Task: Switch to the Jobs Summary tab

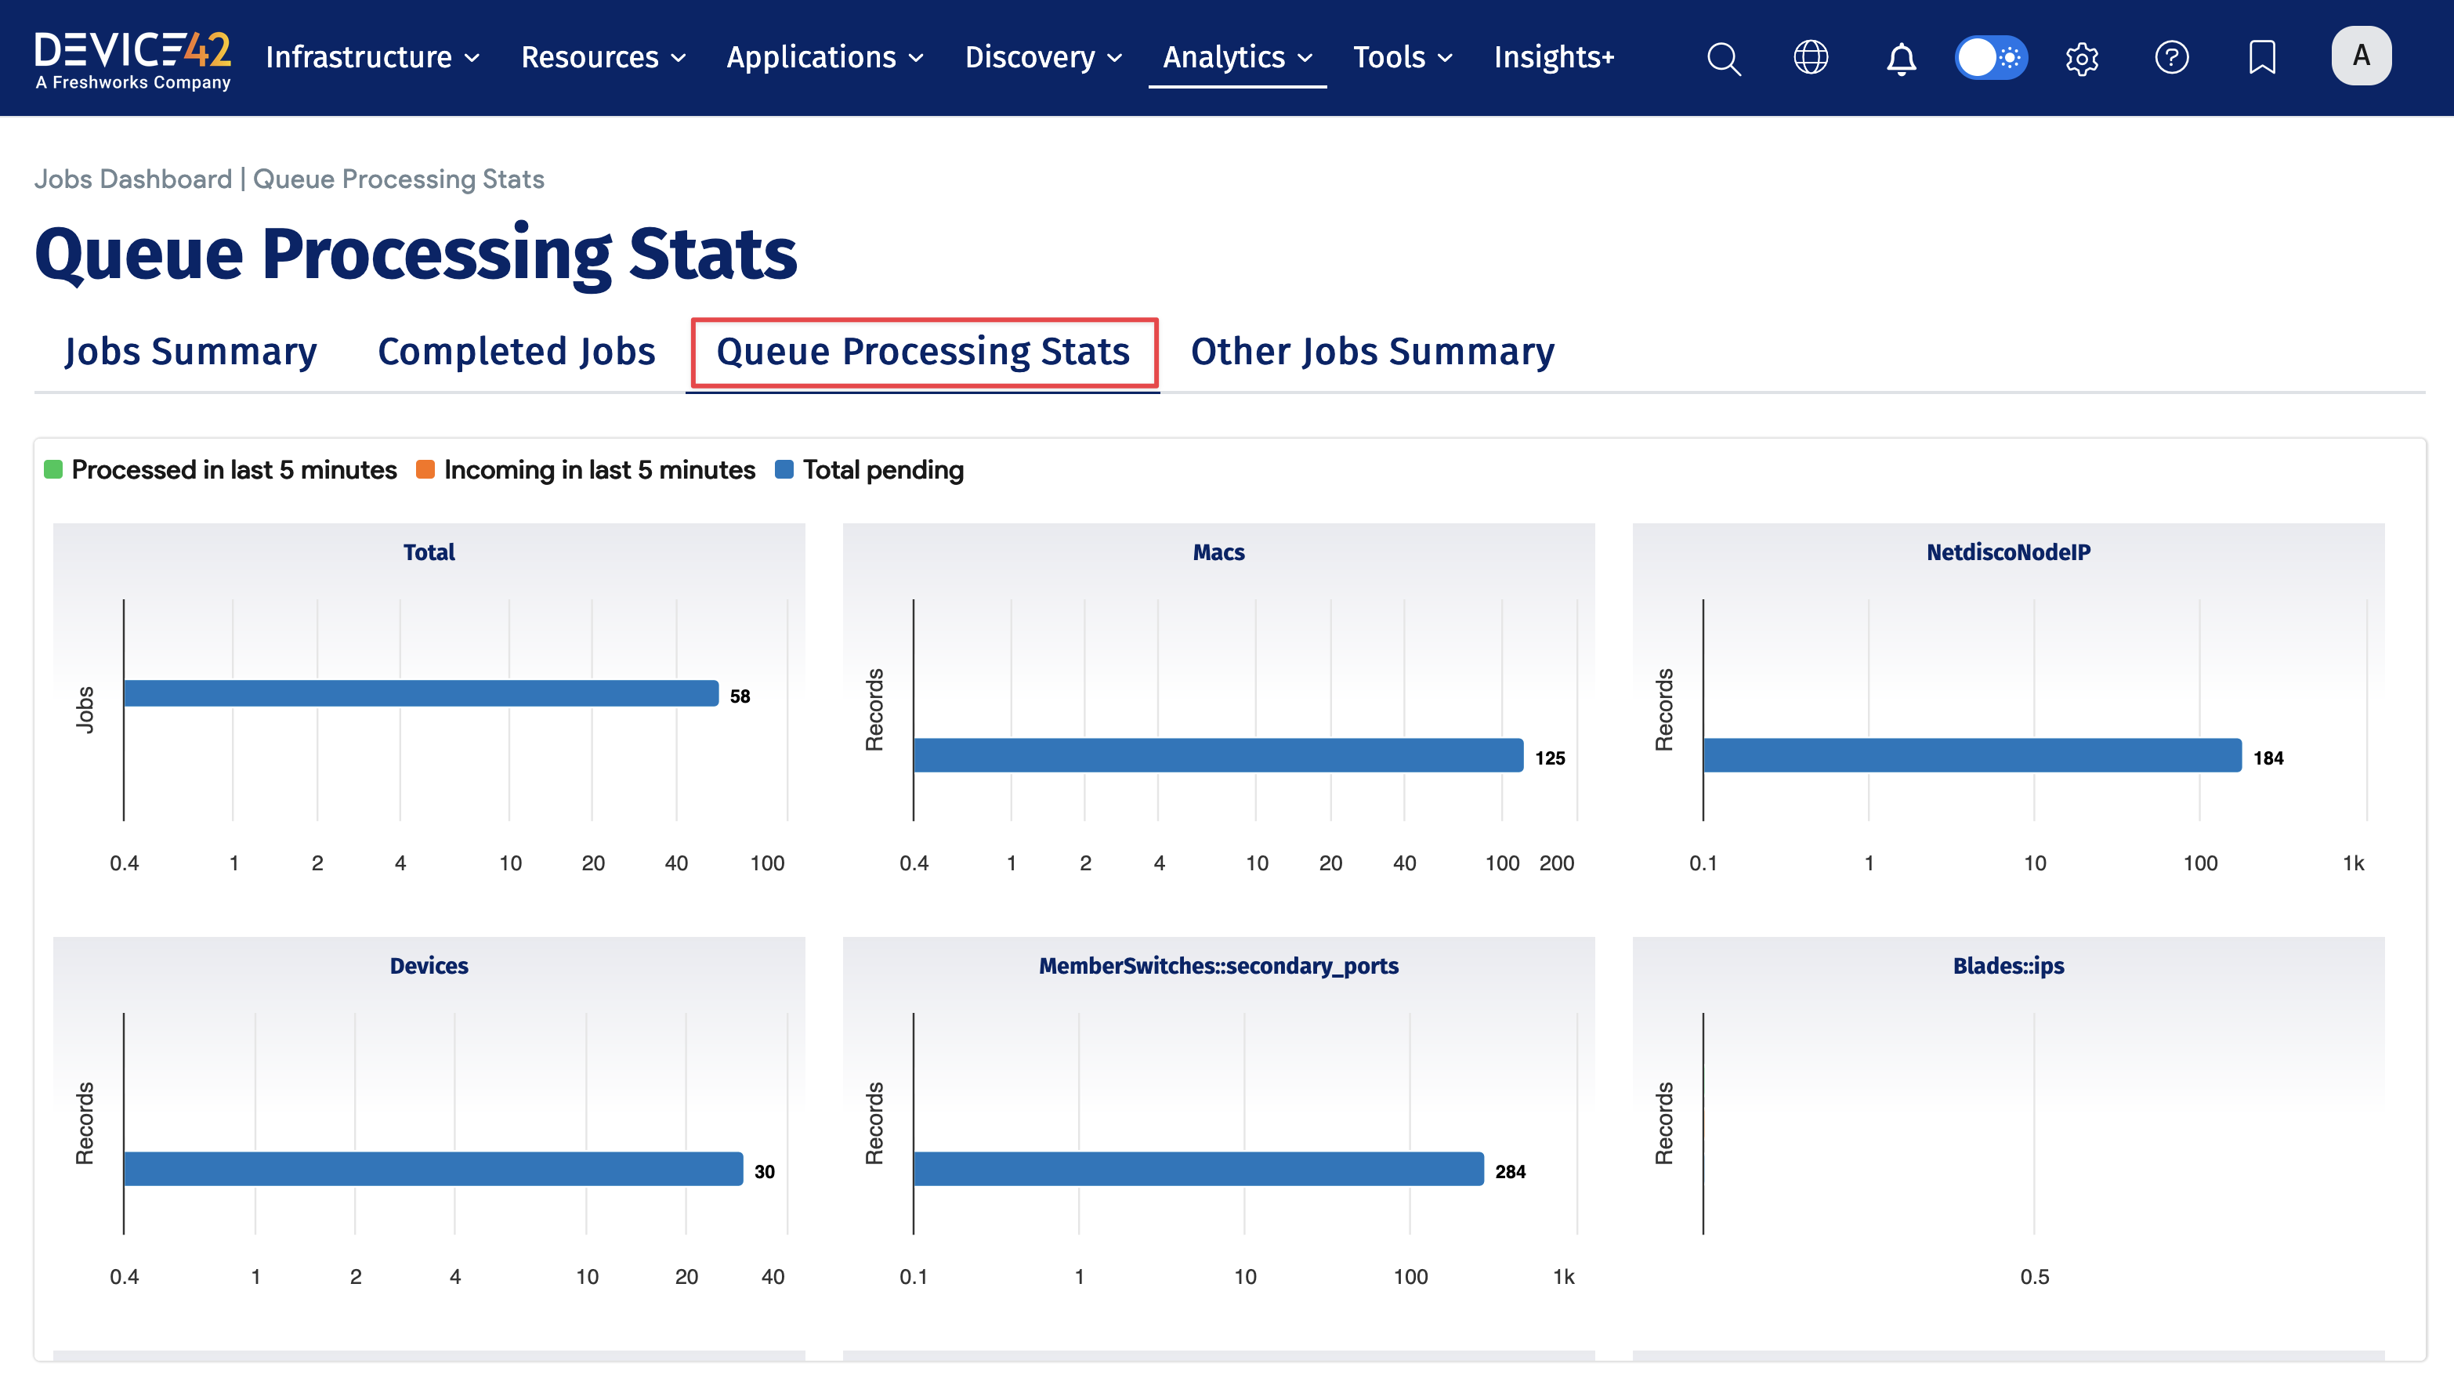Action: tap(190, 352)
